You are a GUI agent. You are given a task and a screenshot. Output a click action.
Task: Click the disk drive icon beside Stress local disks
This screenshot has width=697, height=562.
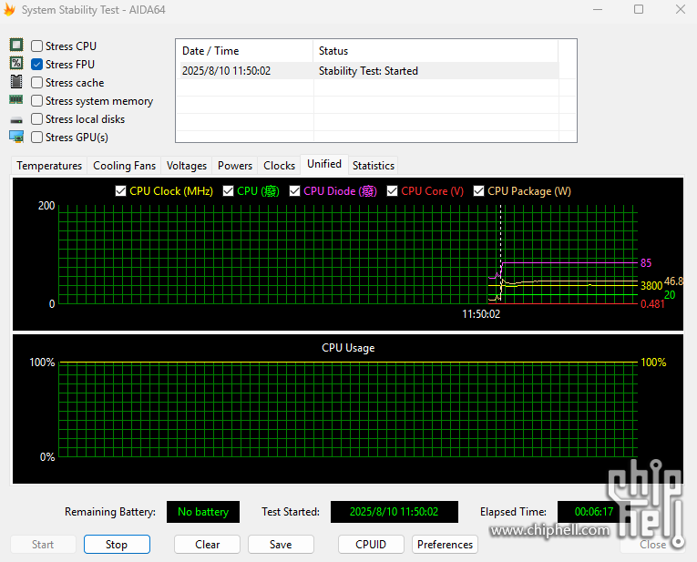pos(16,120)
